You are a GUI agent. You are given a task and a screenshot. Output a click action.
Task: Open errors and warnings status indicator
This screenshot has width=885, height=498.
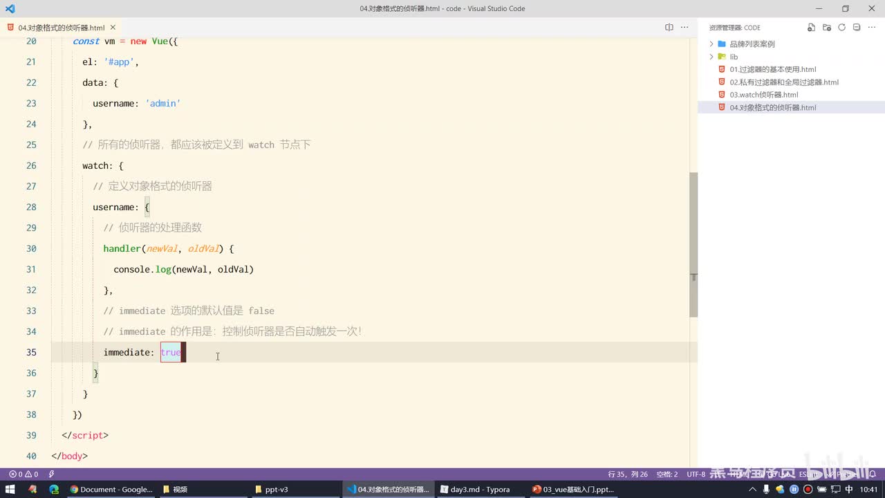[x=23, y=474]
